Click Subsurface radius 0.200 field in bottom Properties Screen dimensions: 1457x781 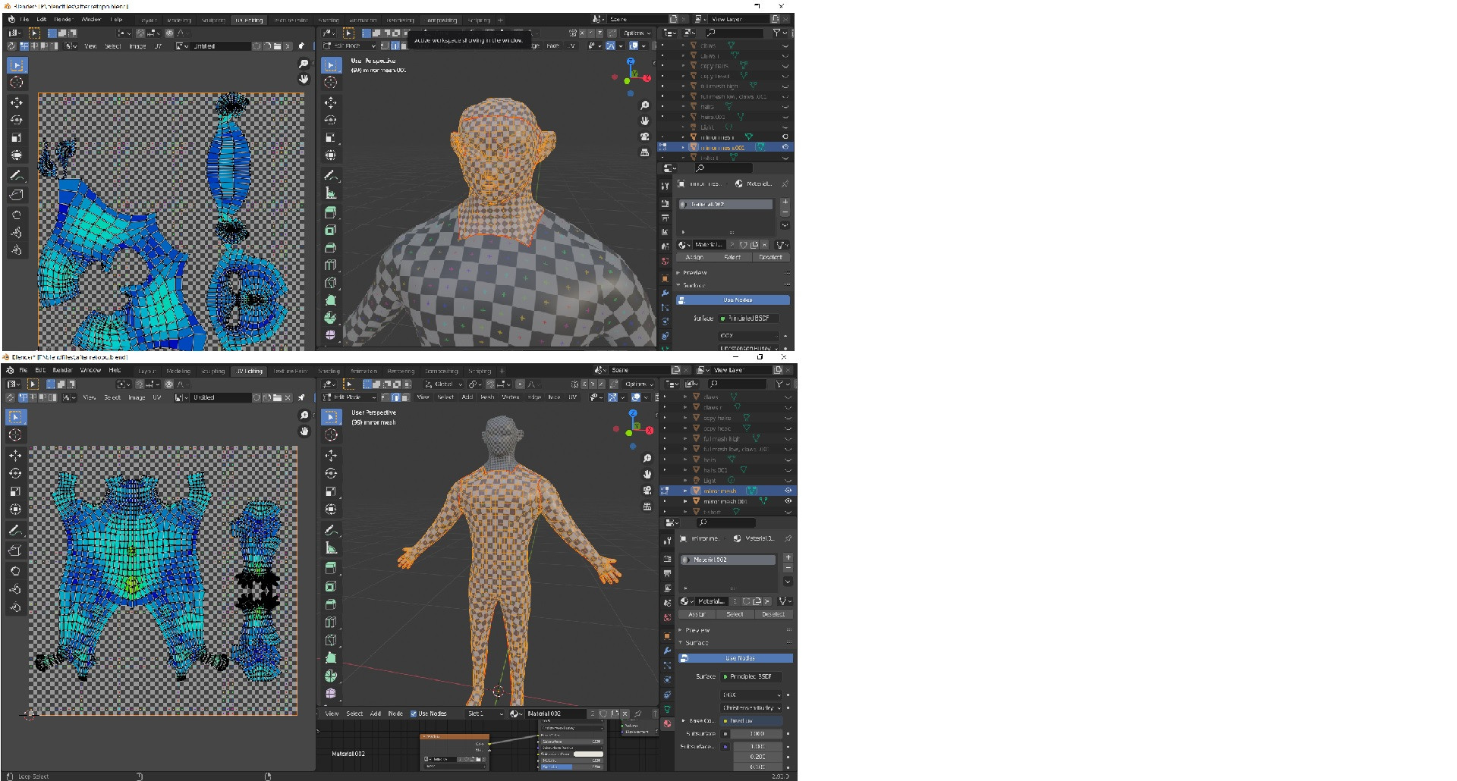click(757, 756)
